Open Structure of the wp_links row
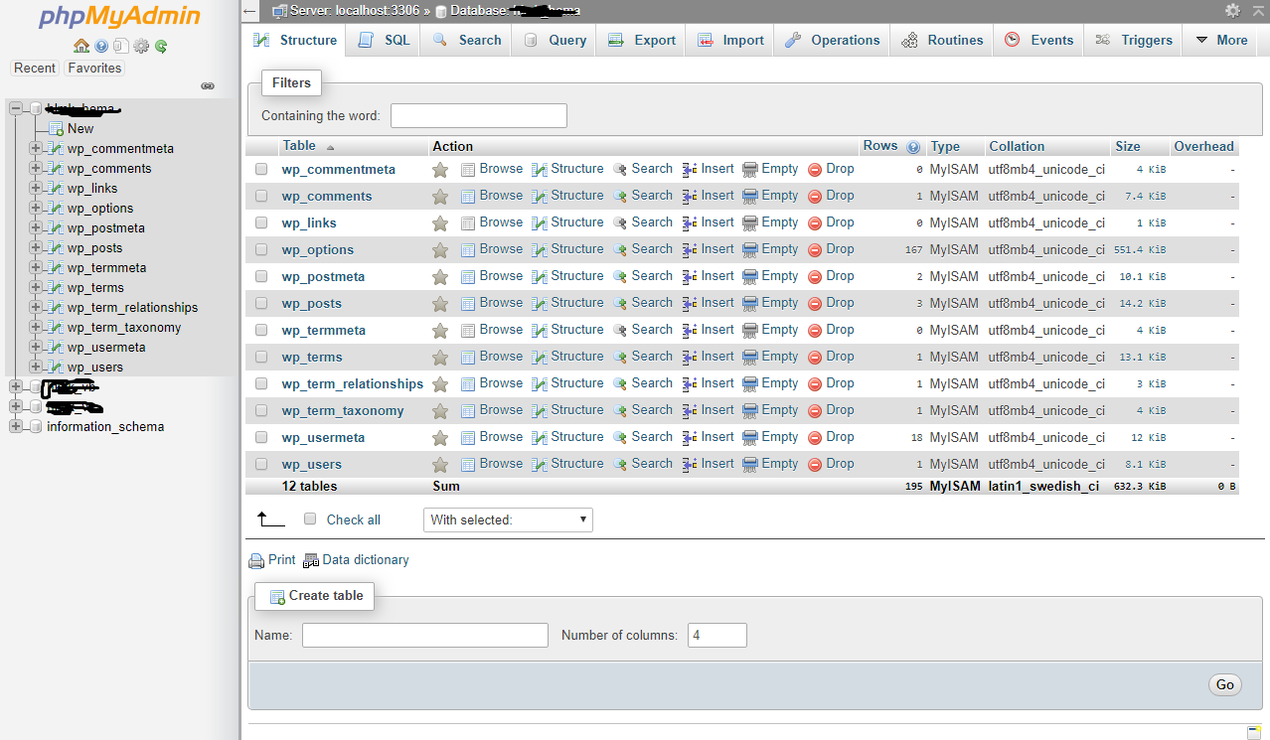This screenshot has height=740, width=1270. (567, 222)
